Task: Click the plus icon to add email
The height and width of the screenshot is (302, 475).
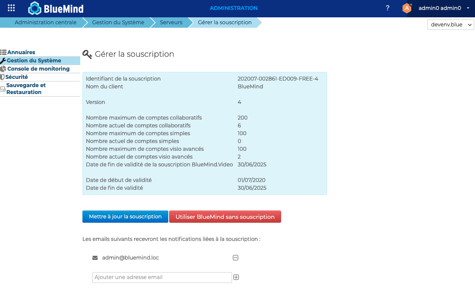Action: (x=236, y=277)
